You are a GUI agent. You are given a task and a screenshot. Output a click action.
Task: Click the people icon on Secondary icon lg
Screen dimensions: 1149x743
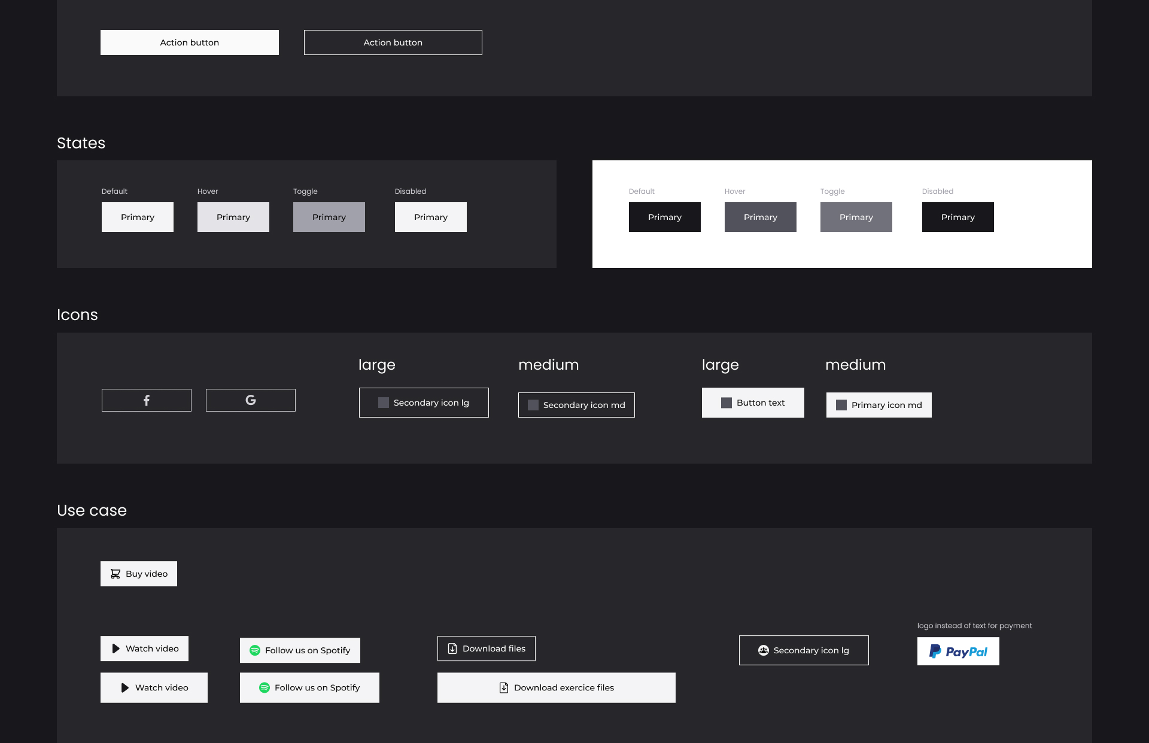[x=764, y=650]
